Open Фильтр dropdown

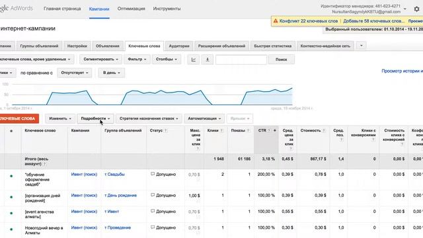click(x=137, y=59)
